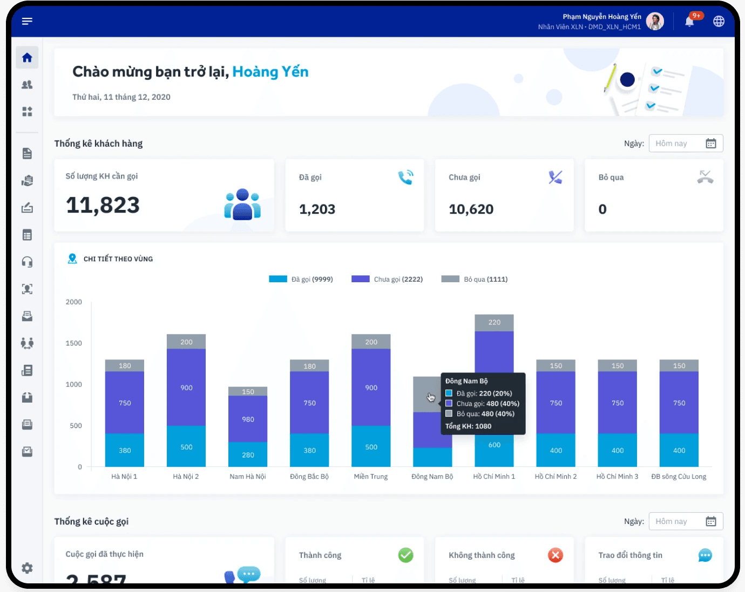Open the users group sidebar icon
This screenshot has width=745, height=592.
27,85
